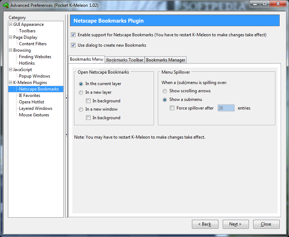Choose In a new layer option
Image resolution: width=289 pixels, height=237 pixels.
[x=81, y=92]
